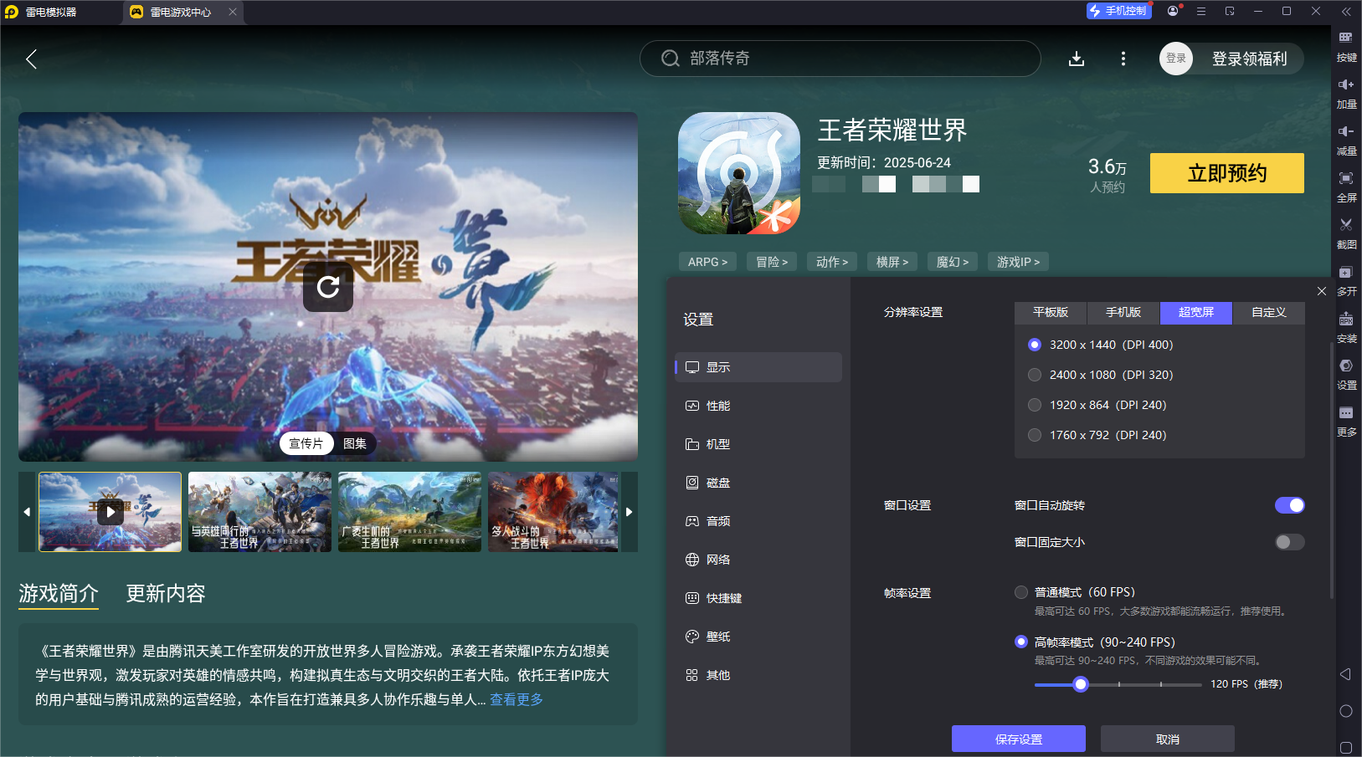Click the yellow 立即预约 button
1362x757 pixels.
[1227, 173]
